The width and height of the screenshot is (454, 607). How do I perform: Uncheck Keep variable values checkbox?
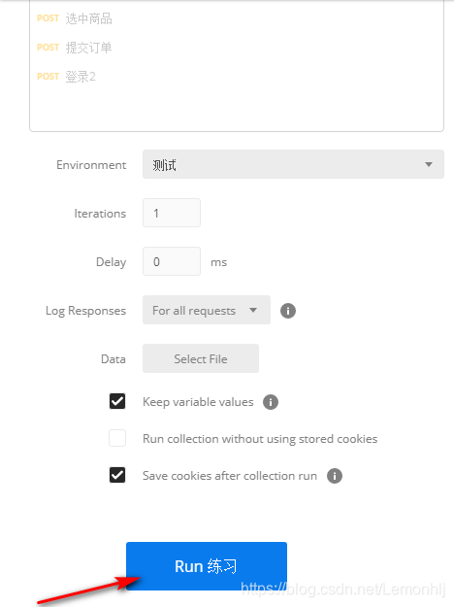117,401
